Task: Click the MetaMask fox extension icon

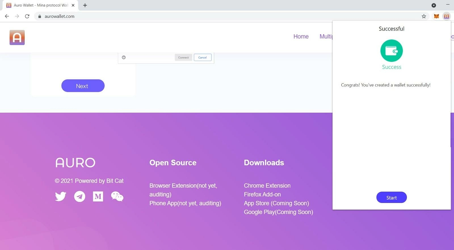Action: click(436, 16)
